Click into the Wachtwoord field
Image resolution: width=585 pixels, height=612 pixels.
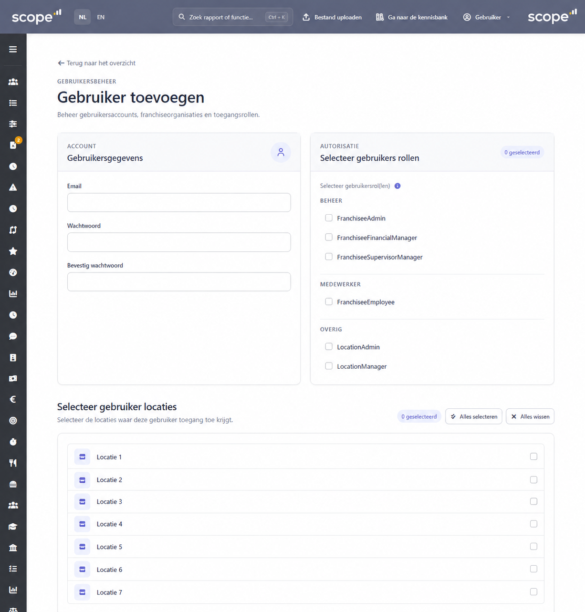(179, 242)
